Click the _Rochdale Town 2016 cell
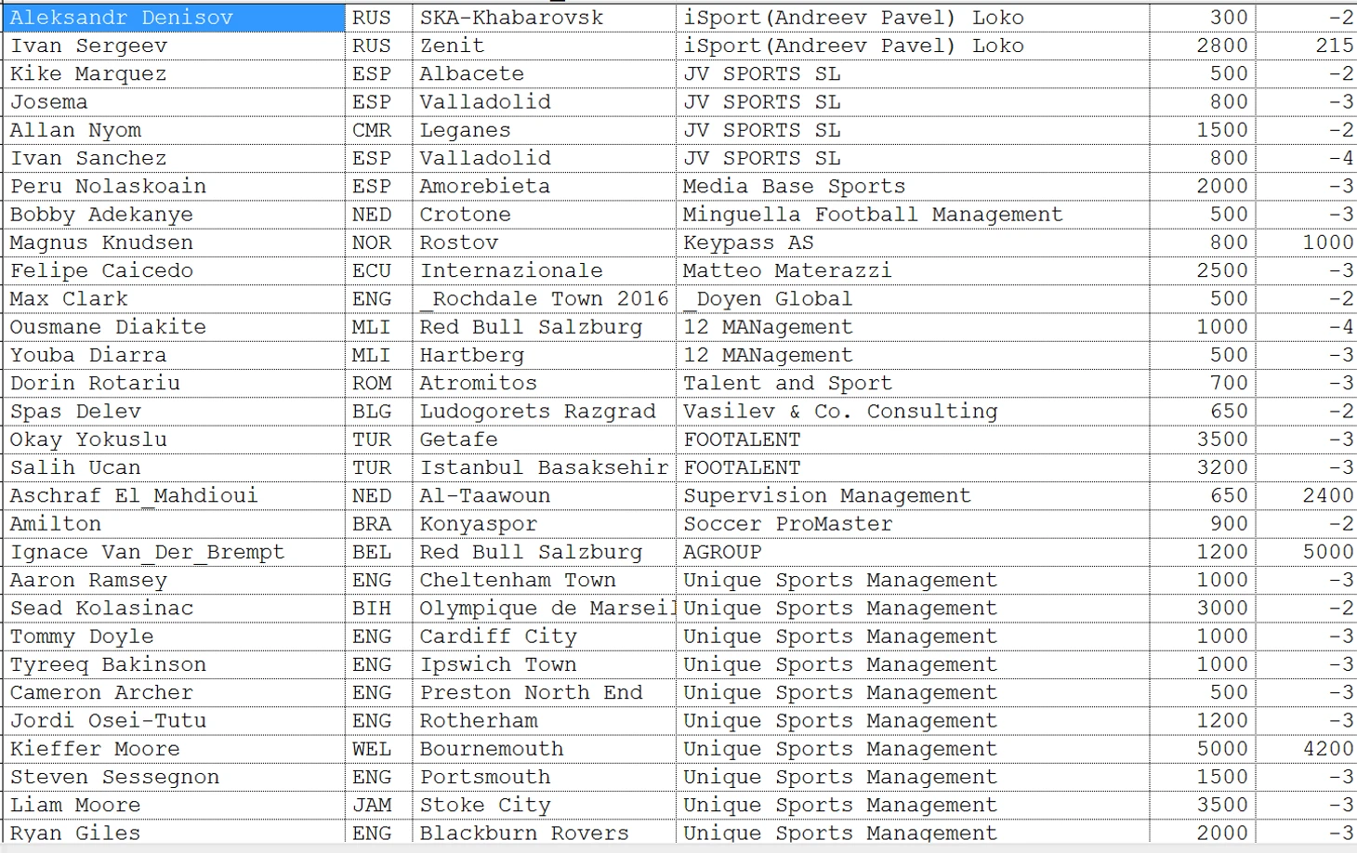 tap(544, 298)
